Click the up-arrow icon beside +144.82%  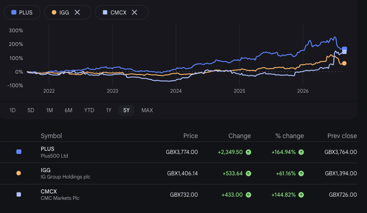(x=301, y=195)
